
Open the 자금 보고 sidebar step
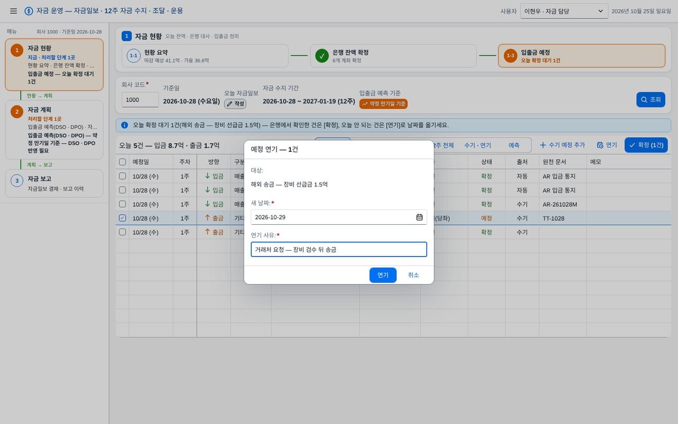click(x=54, y=183)
